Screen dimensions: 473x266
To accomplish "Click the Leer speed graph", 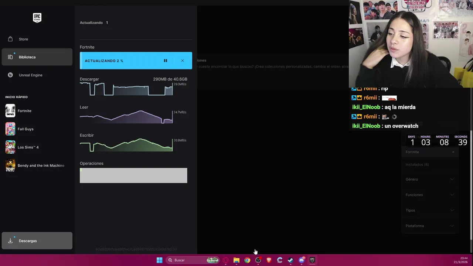I will point(126,117).
